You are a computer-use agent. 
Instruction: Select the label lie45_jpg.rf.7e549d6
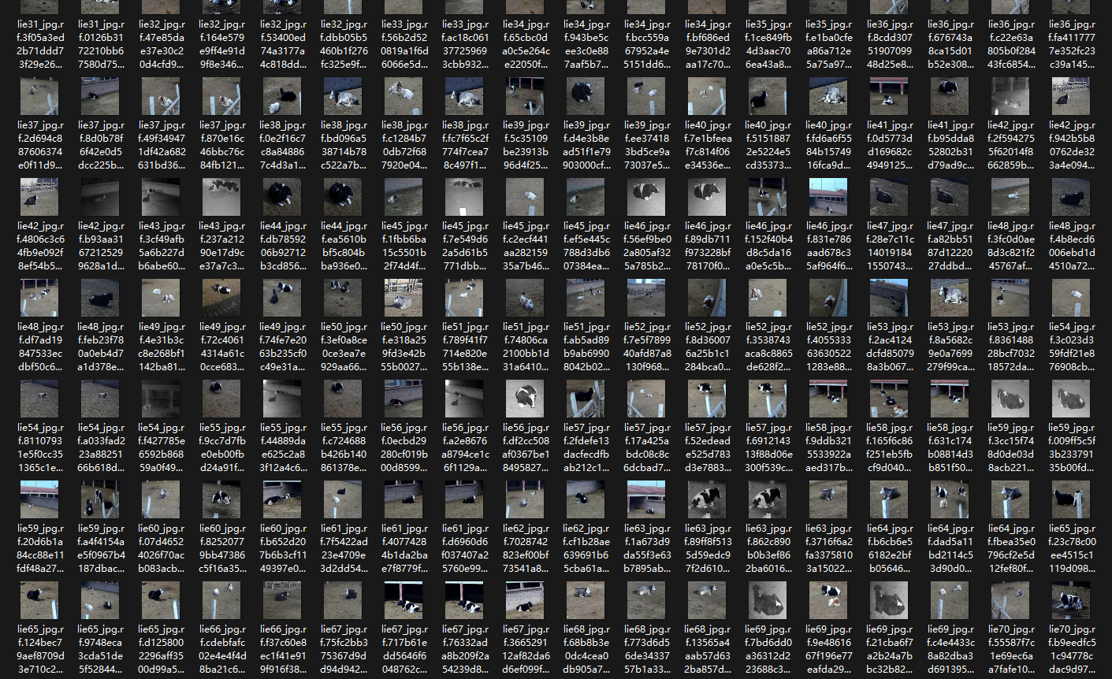464,247
